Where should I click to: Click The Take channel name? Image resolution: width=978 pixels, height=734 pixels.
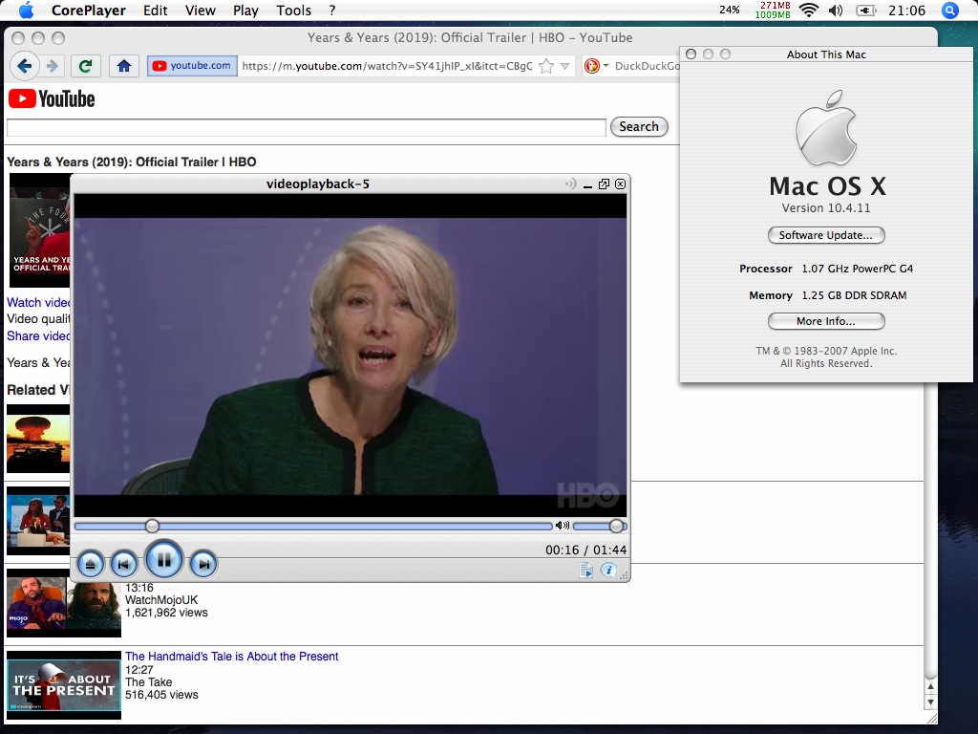coord(148,682)
